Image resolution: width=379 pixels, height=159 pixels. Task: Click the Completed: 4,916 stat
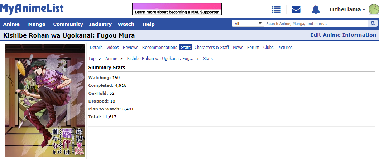(x=107, y=85)
